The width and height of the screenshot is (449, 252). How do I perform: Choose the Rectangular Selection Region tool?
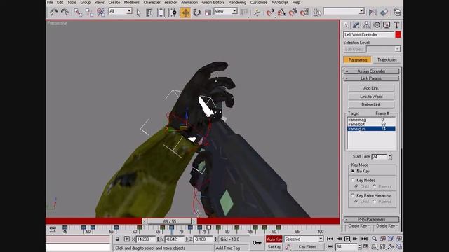161,13
